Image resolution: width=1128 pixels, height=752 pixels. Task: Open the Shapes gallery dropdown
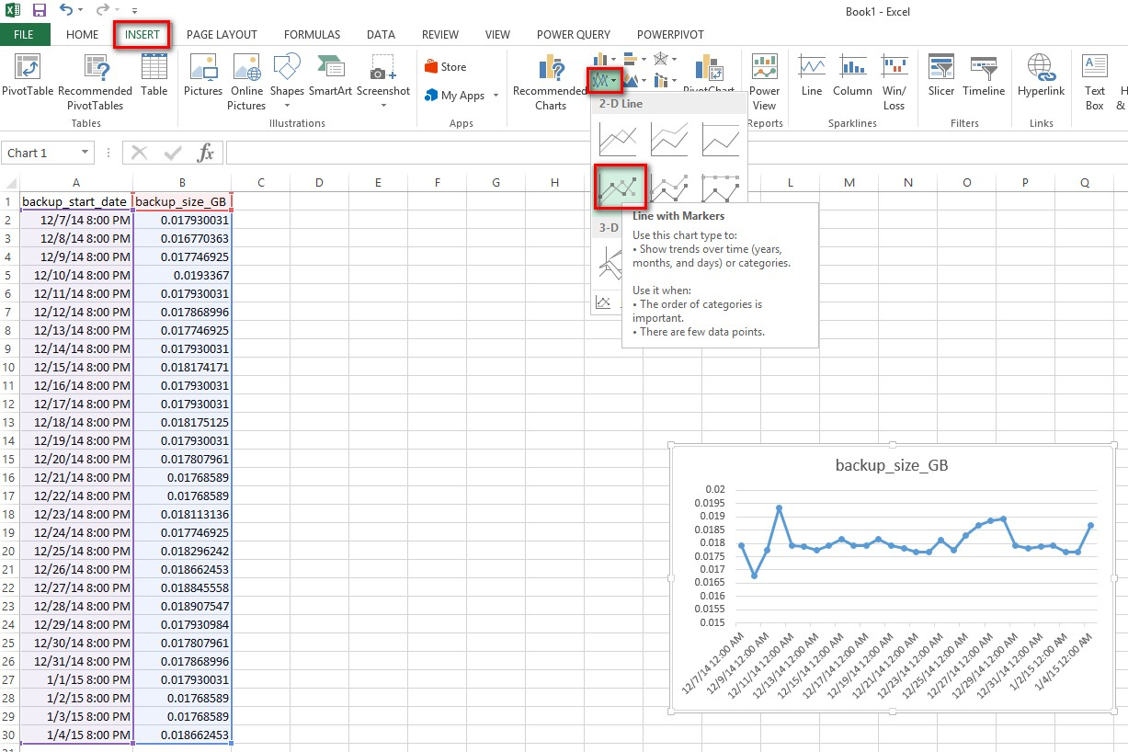[287, 106]
